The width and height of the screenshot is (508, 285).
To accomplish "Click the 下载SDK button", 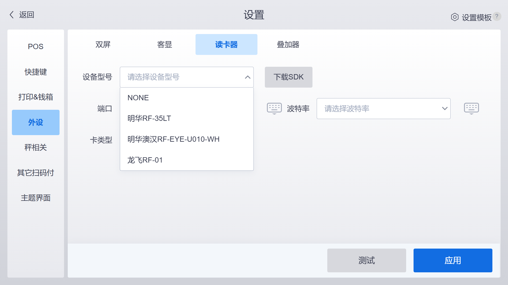I will (288, 77).
